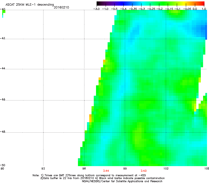
Task: Click the NOAA/NESDIS credit line
Action: tap(122, 181)
